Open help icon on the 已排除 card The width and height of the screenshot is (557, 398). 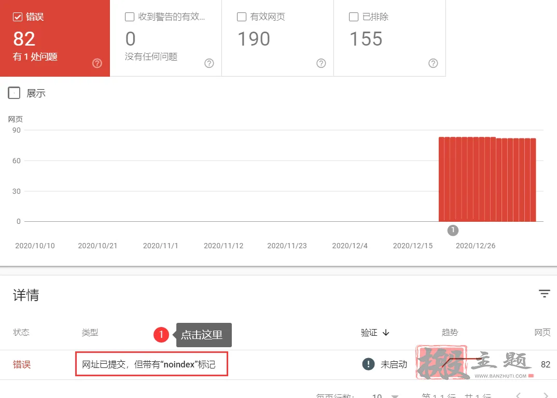(x=433, y=63)
